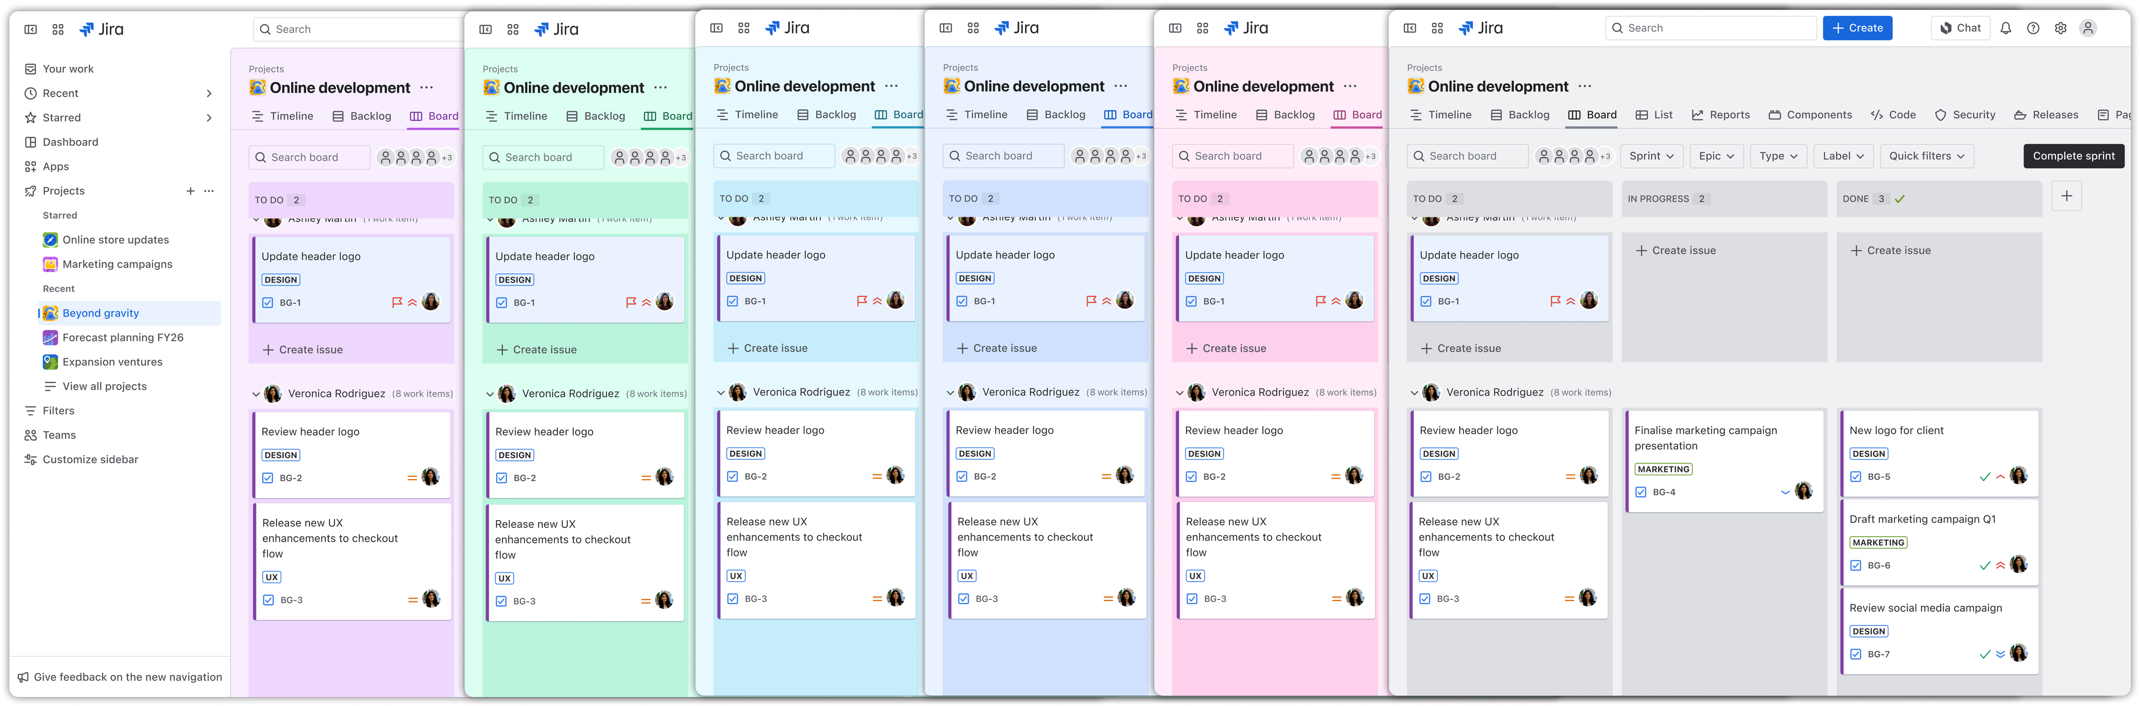The height and width of the screenshot is (706, 2140).
Task: Click the blue Create button
Action: pyautogui.click(x=1857, y=27)
